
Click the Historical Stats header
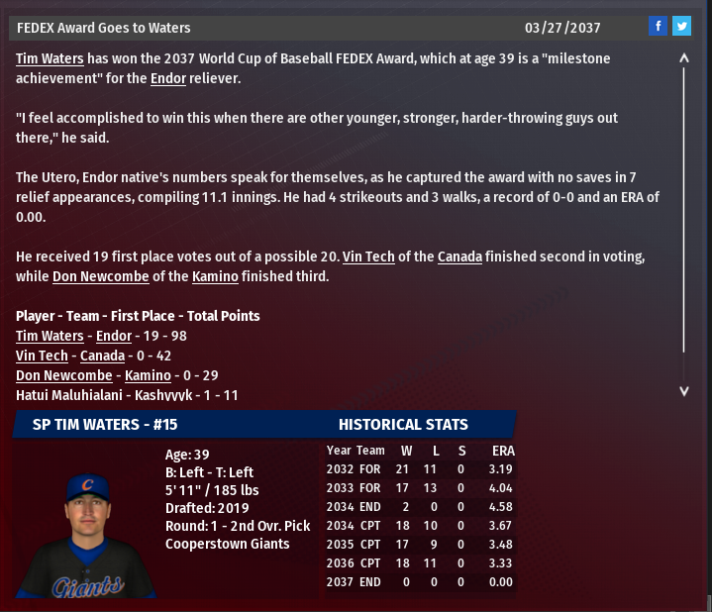click(403, 425)
